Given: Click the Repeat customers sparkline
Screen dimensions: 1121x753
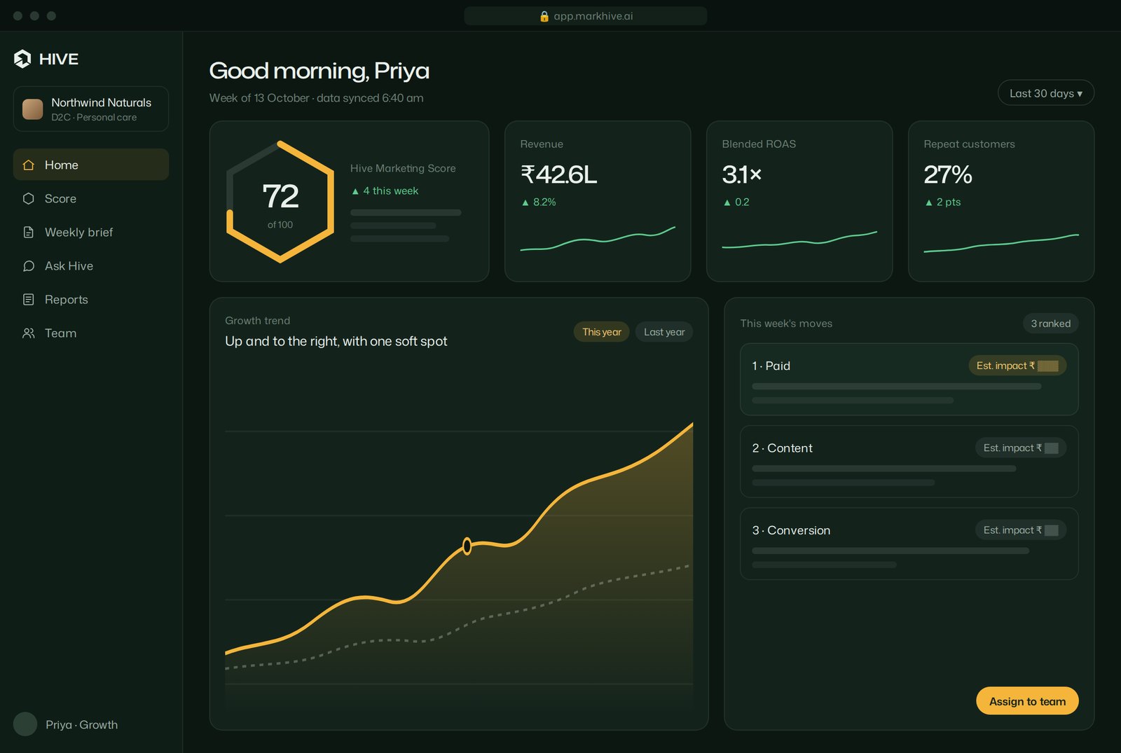Looking at the screenshot, I should point(1001,243).
